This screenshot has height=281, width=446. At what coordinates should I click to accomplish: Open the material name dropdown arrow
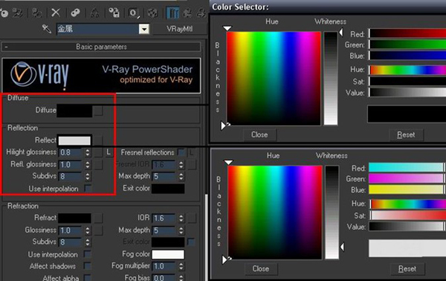click(x=144, y=29)
